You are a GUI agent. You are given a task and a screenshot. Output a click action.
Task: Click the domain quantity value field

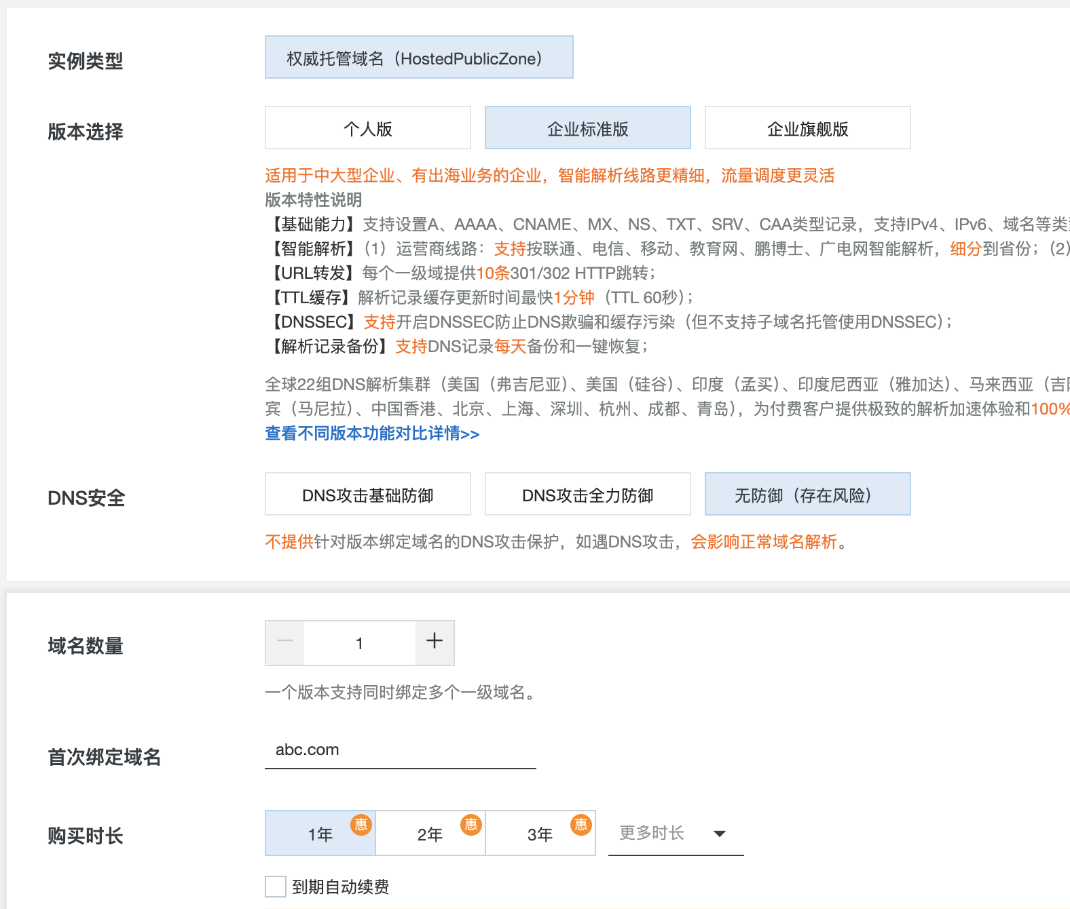pyautogui.click(x=360, y=642)
